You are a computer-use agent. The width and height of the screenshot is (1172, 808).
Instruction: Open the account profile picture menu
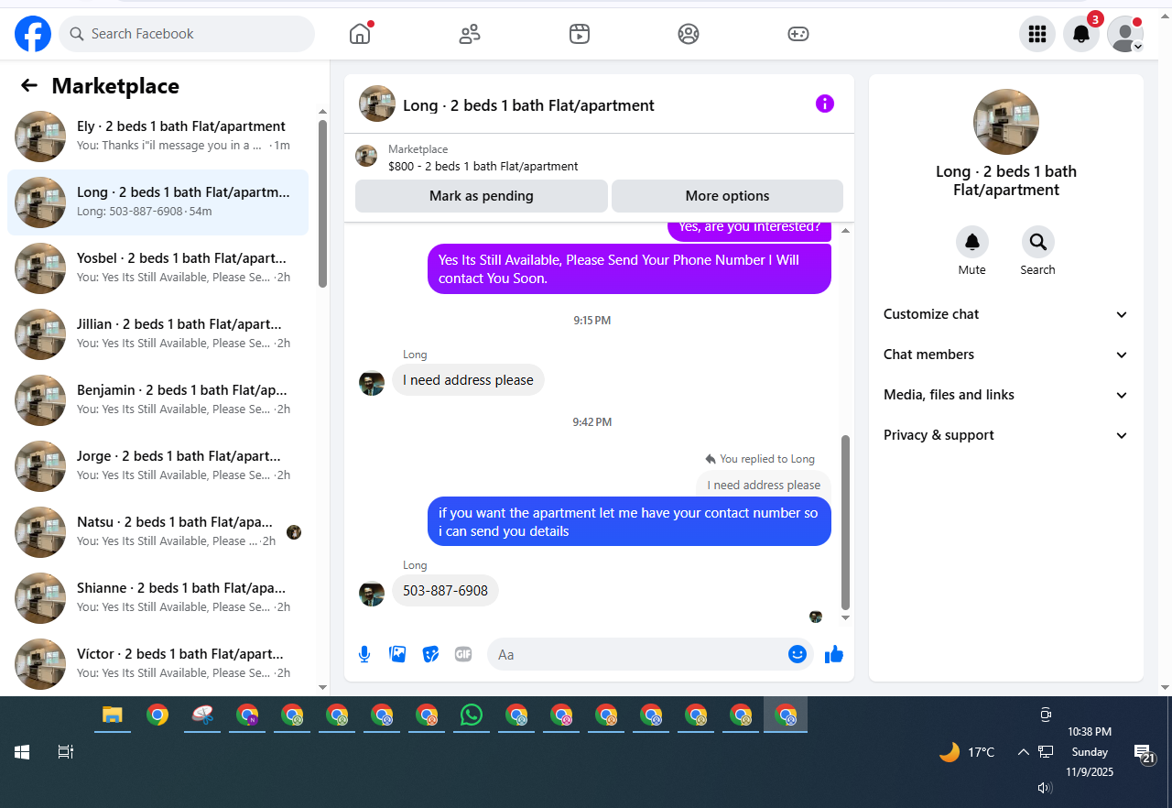tap(1125, 34)
